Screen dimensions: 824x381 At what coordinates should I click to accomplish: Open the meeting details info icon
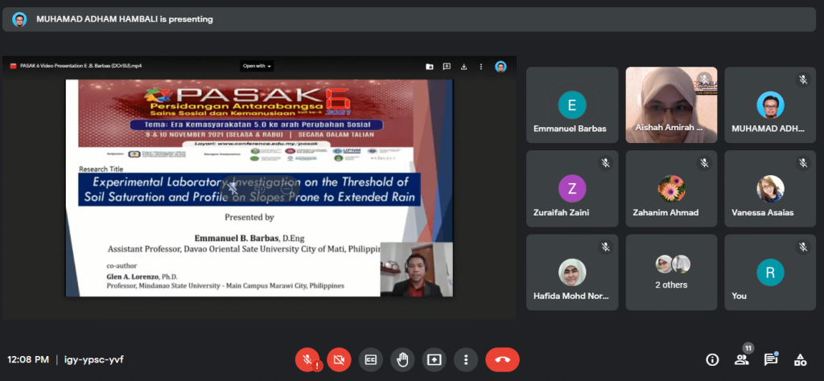click(712, 359)
